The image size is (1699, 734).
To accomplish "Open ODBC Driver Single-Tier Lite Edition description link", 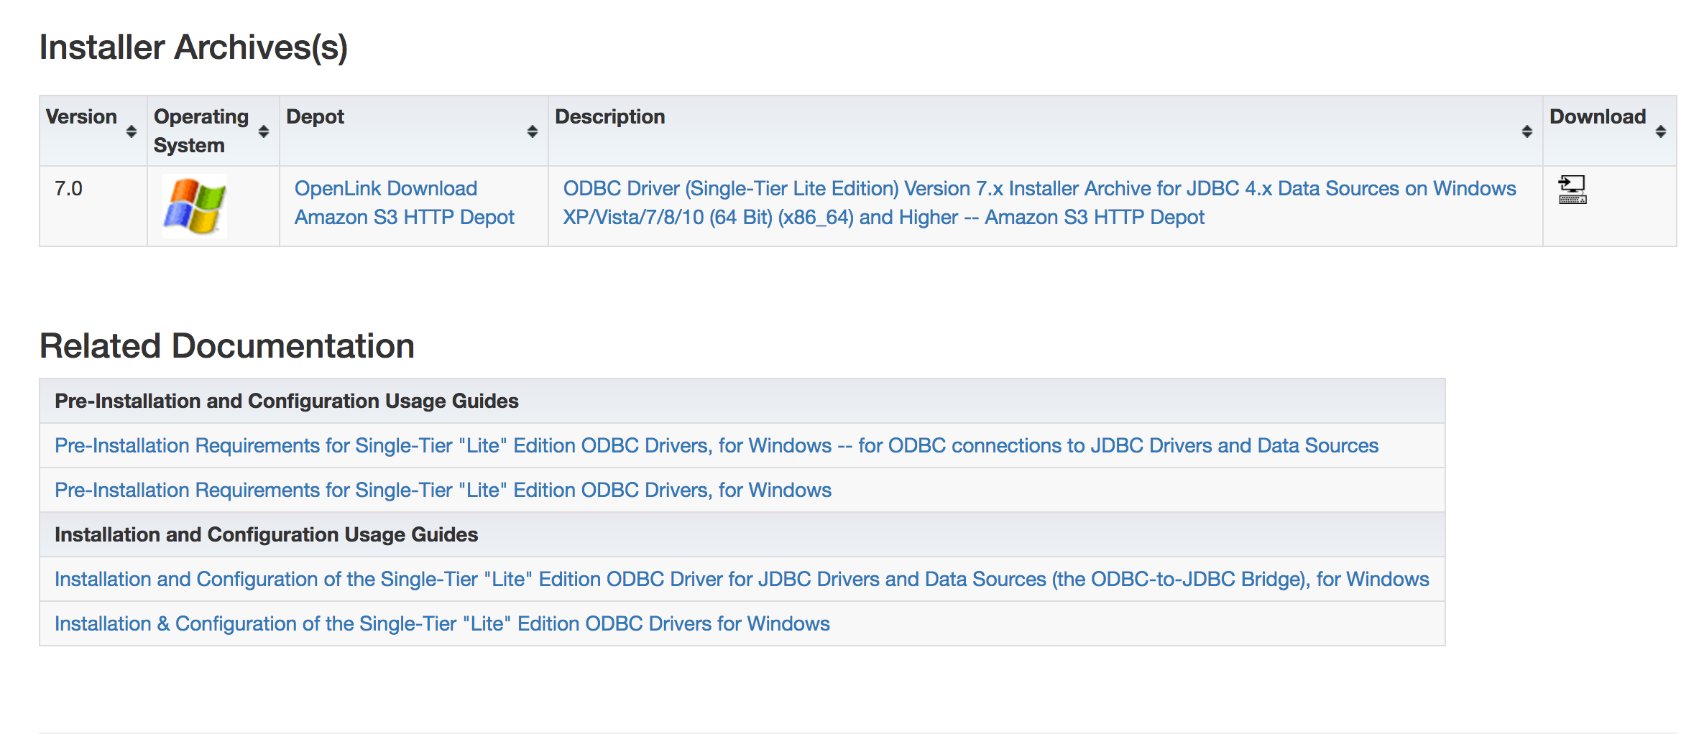I will [x=1039, y=203].
